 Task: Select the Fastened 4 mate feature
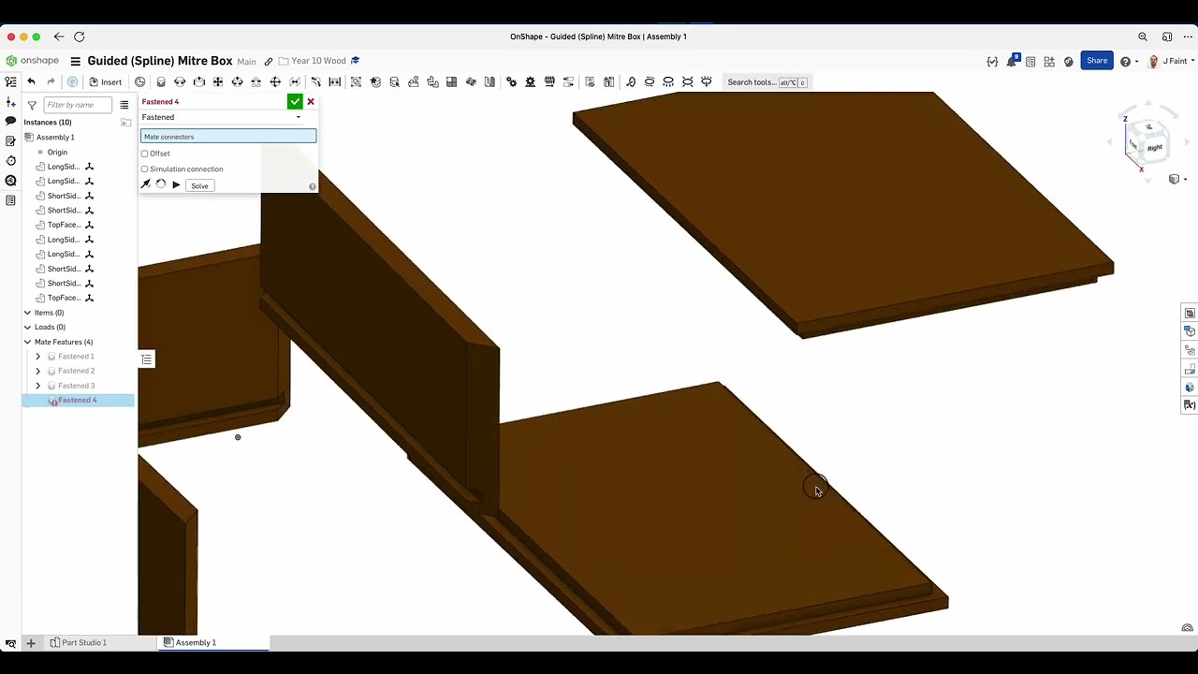point(78,401)
